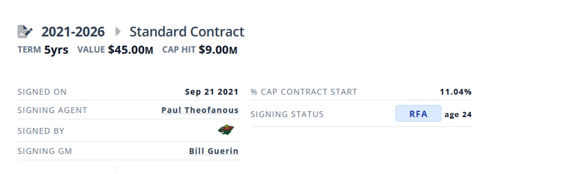The height and width of the screenshot is (174, 583).
Task: Click the contract document pen icon
Action: click(25, 32)
